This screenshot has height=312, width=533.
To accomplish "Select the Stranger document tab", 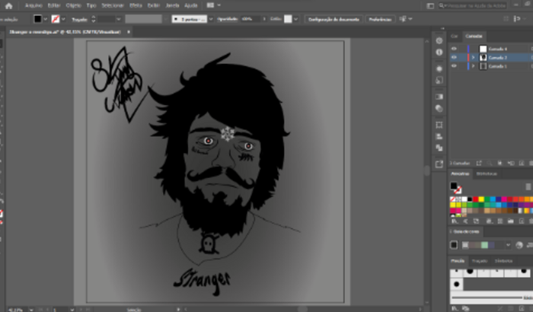I will (65, 32).
